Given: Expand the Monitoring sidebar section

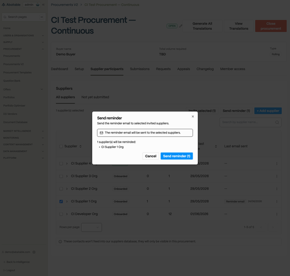Looking at the screenshot, I should click(23, 138).
